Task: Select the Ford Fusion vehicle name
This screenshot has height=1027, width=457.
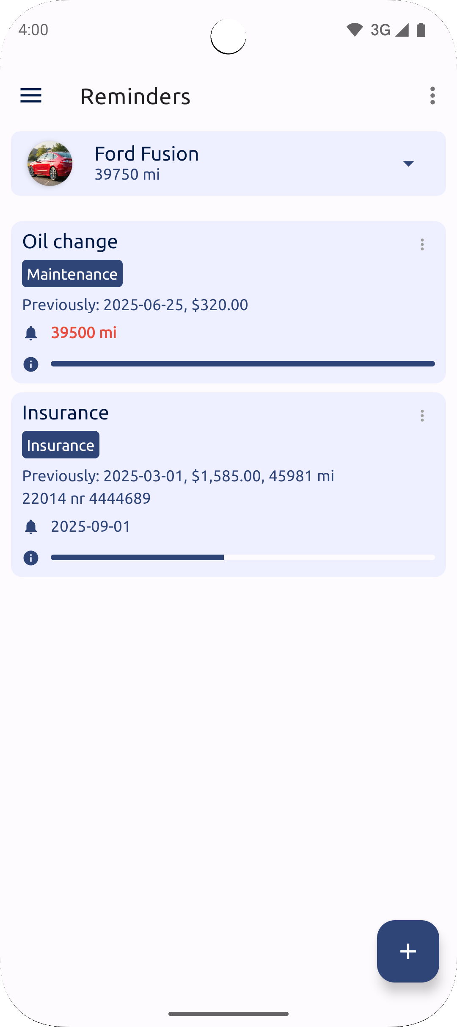Action: click(147, 153)
